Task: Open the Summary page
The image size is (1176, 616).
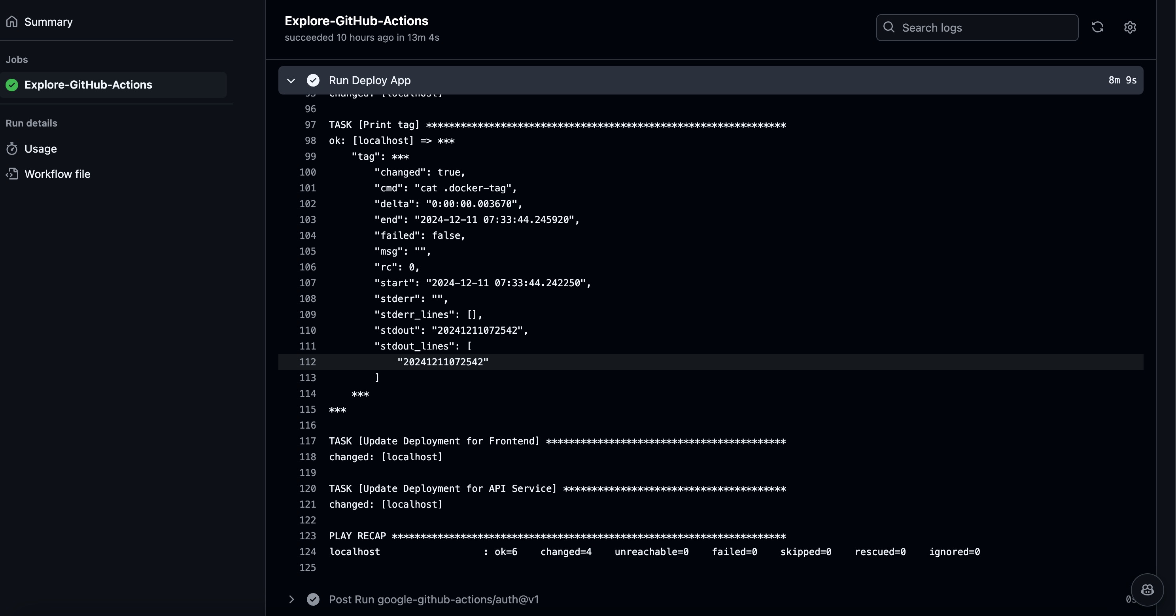Action: click(x=48, y=22)
